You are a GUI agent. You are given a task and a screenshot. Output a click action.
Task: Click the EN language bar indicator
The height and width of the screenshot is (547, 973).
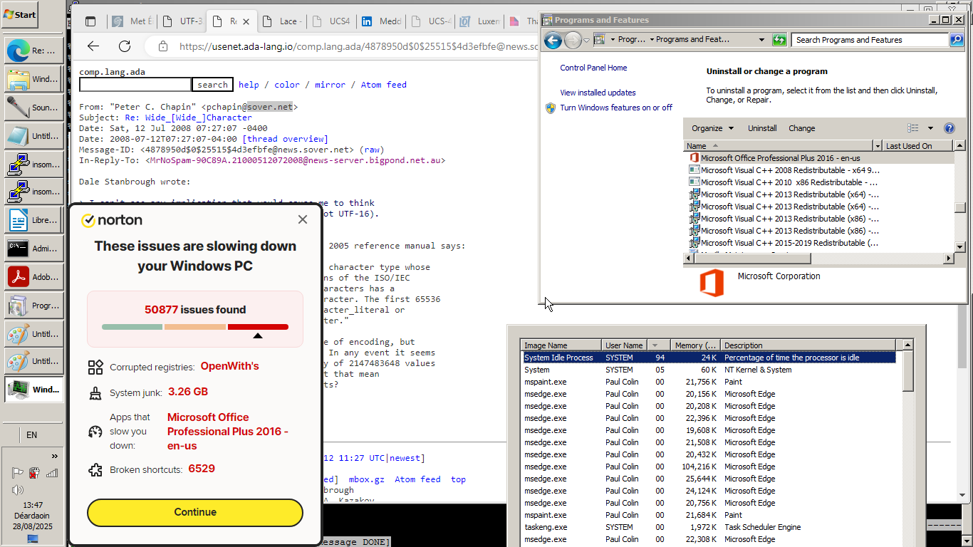coord(32,435)
